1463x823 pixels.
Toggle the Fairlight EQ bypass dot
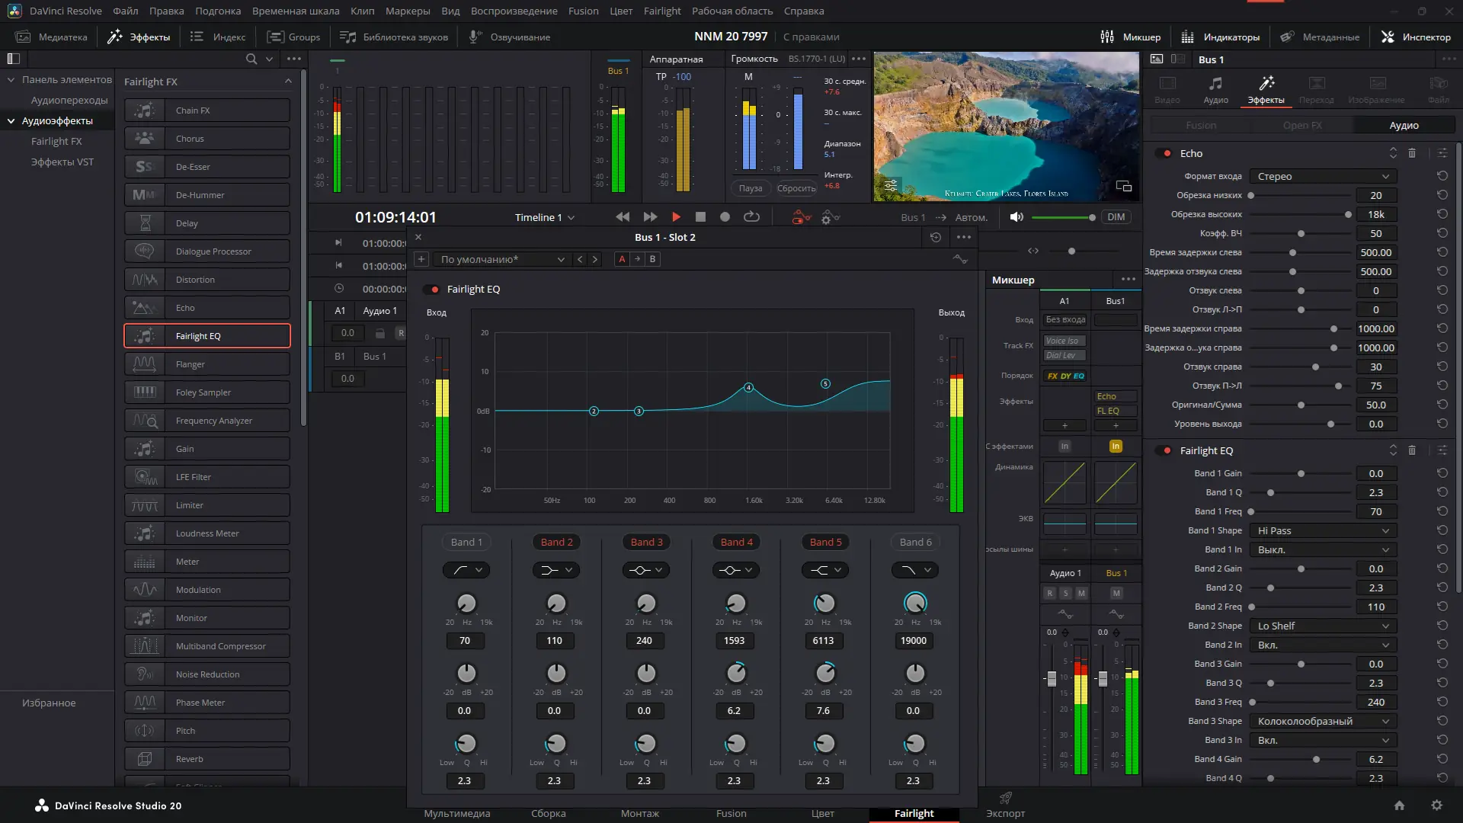[1167, 450]
